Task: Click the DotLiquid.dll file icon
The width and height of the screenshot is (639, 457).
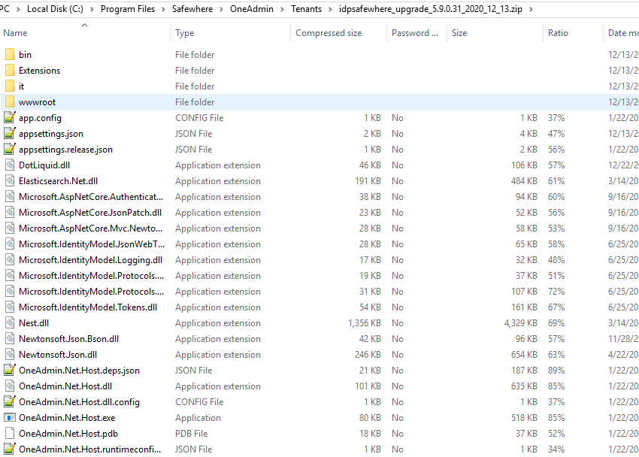Action: coord(10,165)
